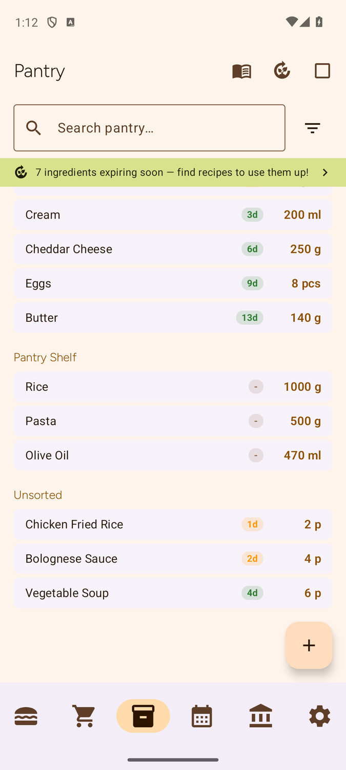Expand the expiring ingredients banner chevron
This screenshot has width=346, height=770.
[324, 172]
